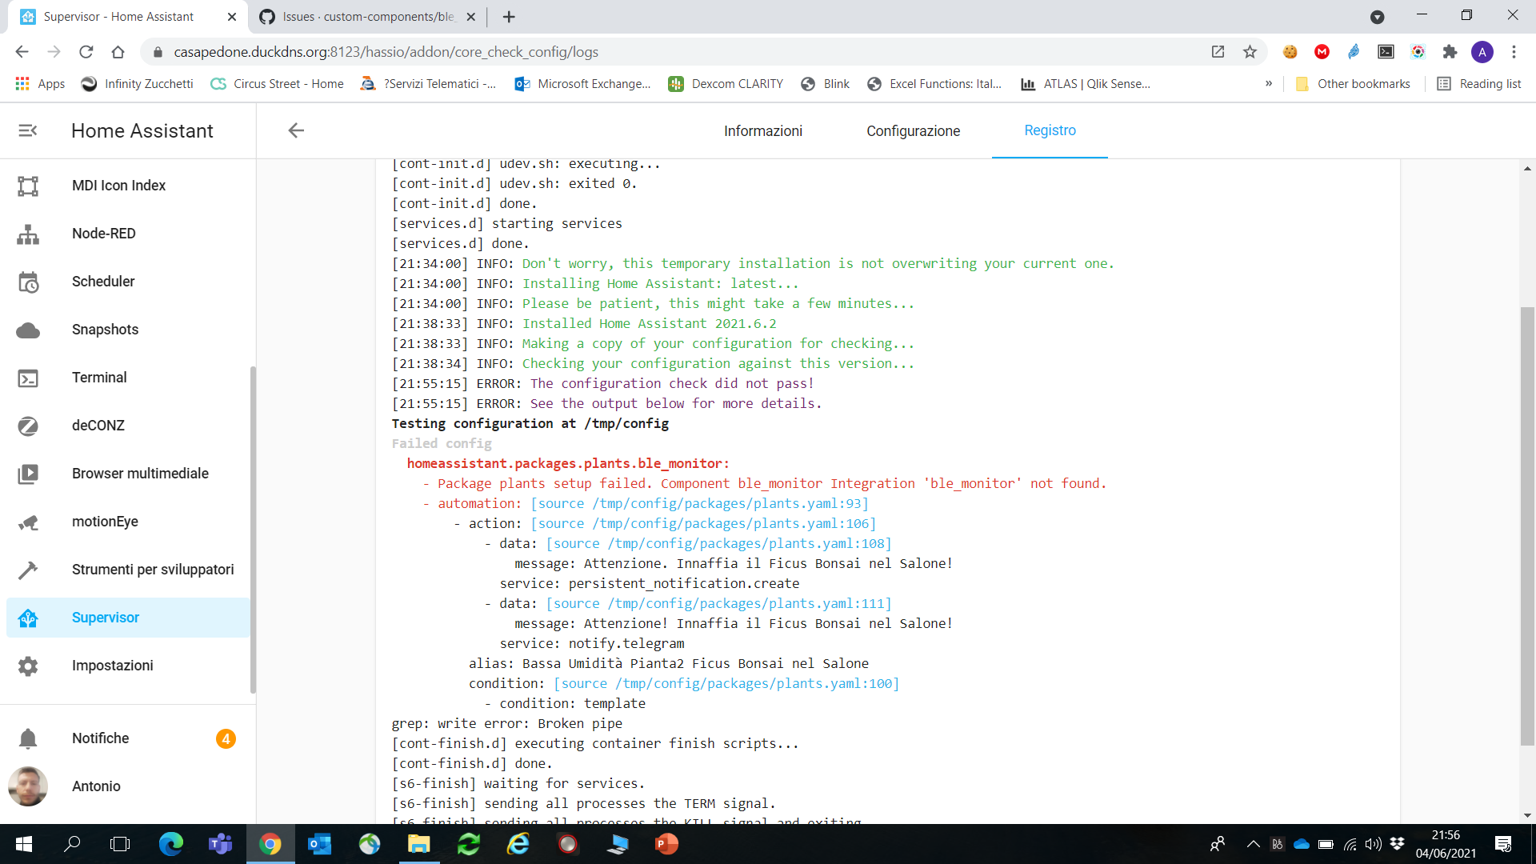Open Snapshots cloud icon
Screen dimensions: 1536x864
28,330
